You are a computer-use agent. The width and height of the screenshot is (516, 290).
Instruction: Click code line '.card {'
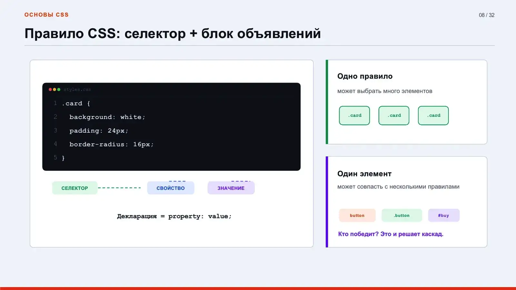coord(76,103)
